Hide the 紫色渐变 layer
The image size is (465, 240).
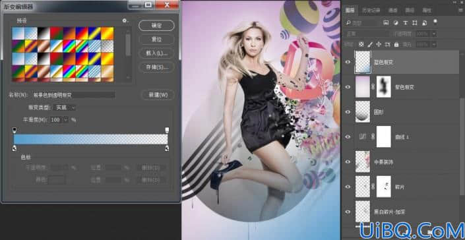pyautogui.click(x=348, y=87)
